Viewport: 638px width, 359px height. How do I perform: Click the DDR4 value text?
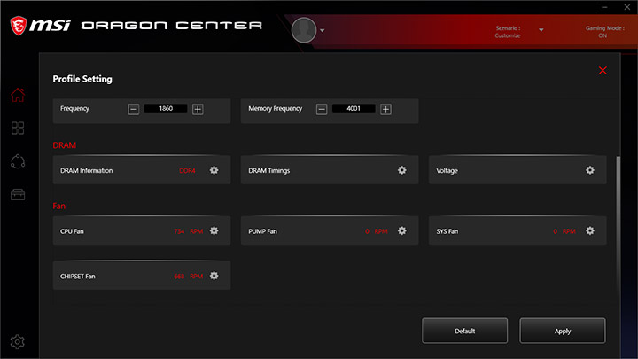point(187,170)
